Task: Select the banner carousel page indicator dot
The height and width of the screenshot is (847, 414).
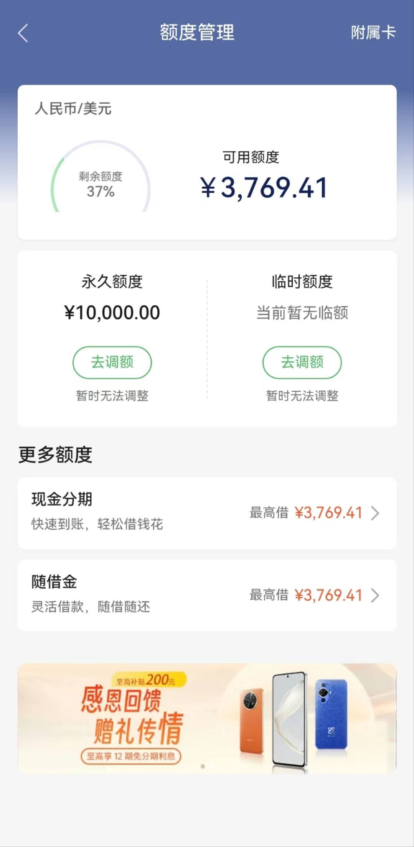Action: tap(203, 766)
